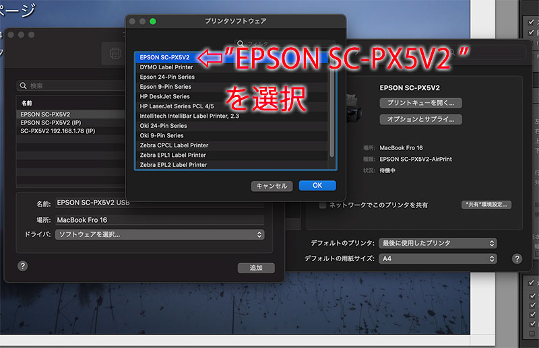This screenshot has height=348, width=539.
Task: Choose Epson 24-Pin Series driver
Action: (x=231, y=77)
